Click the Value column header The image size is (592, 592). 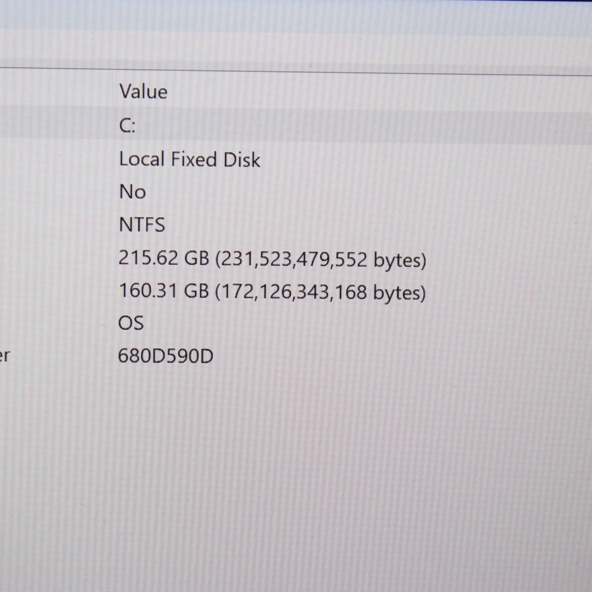pyautogui.click(x=143, y=92)
